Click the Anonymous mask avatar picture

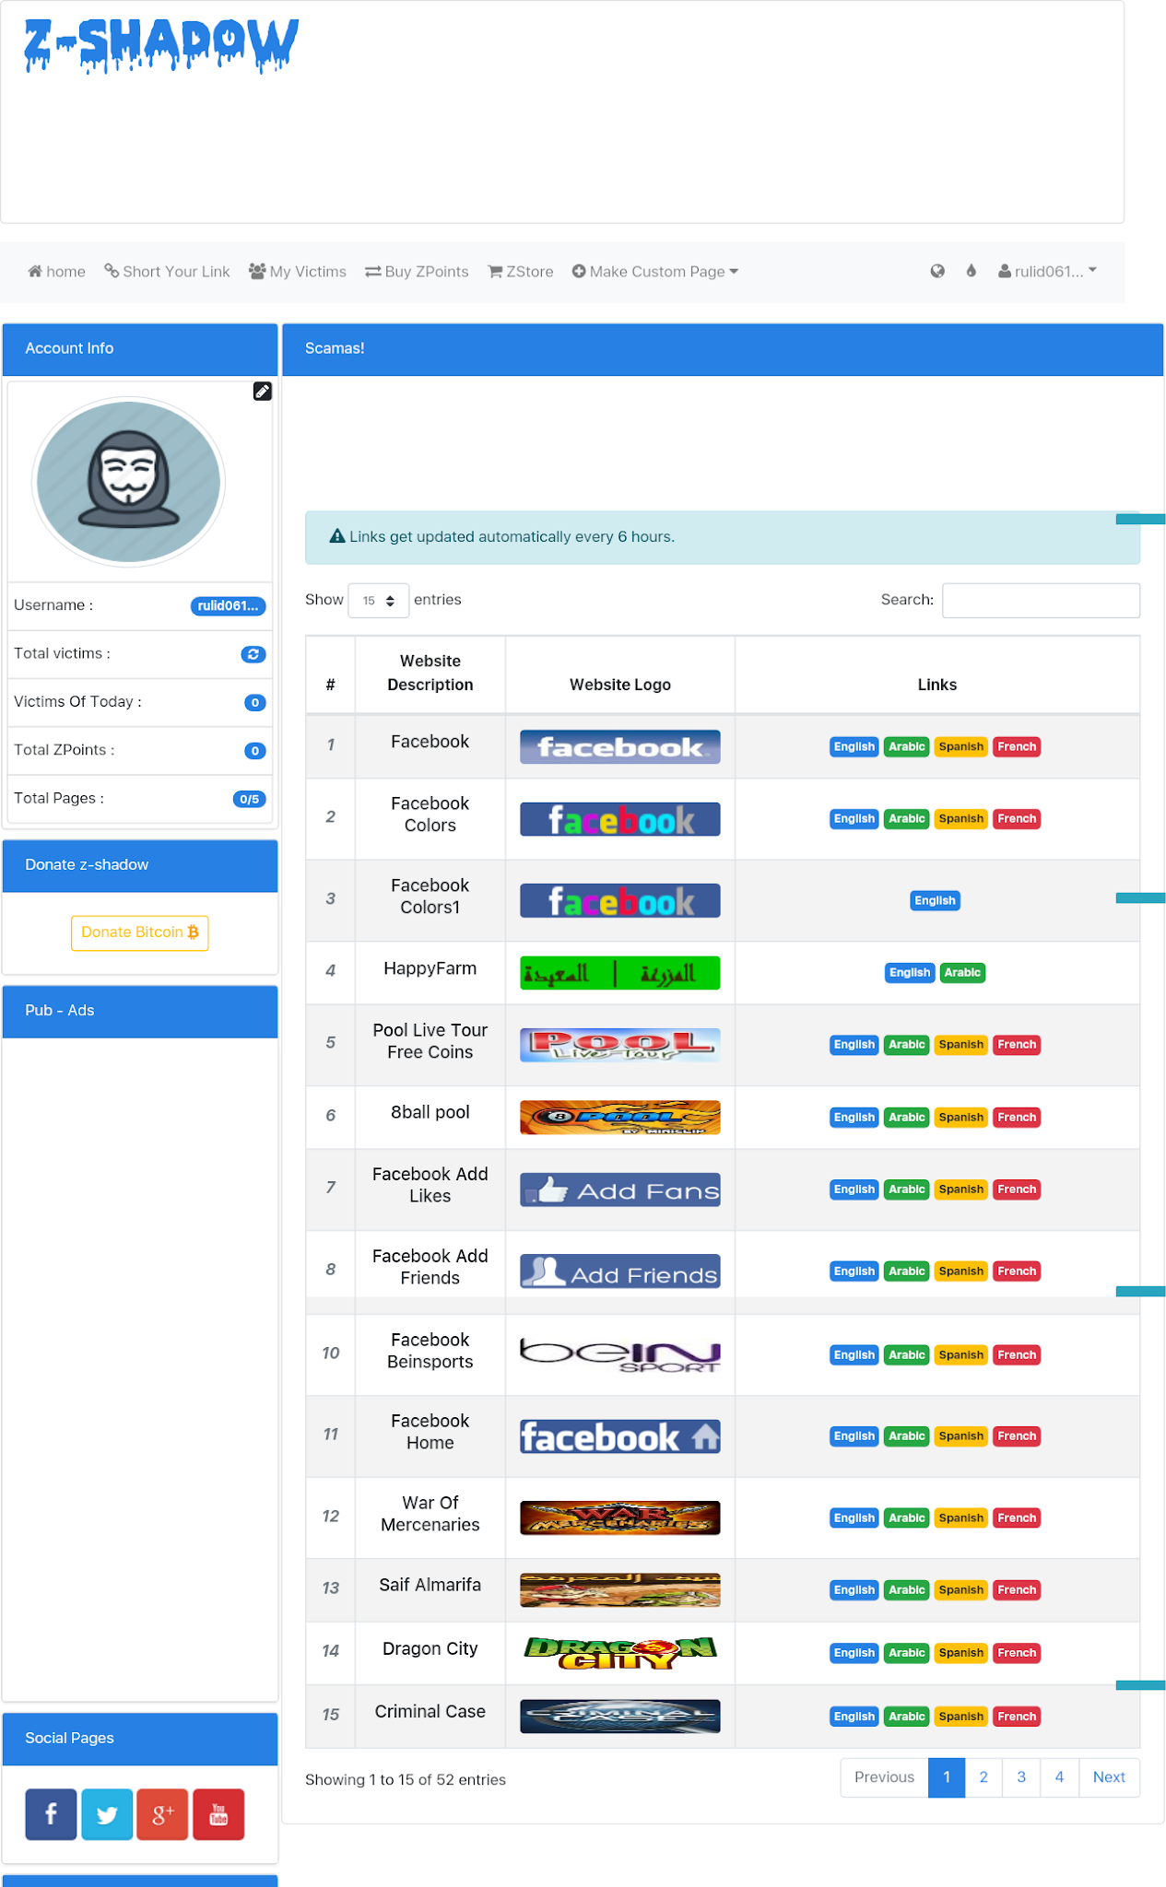pyautogui.click(x=129, y=482)
